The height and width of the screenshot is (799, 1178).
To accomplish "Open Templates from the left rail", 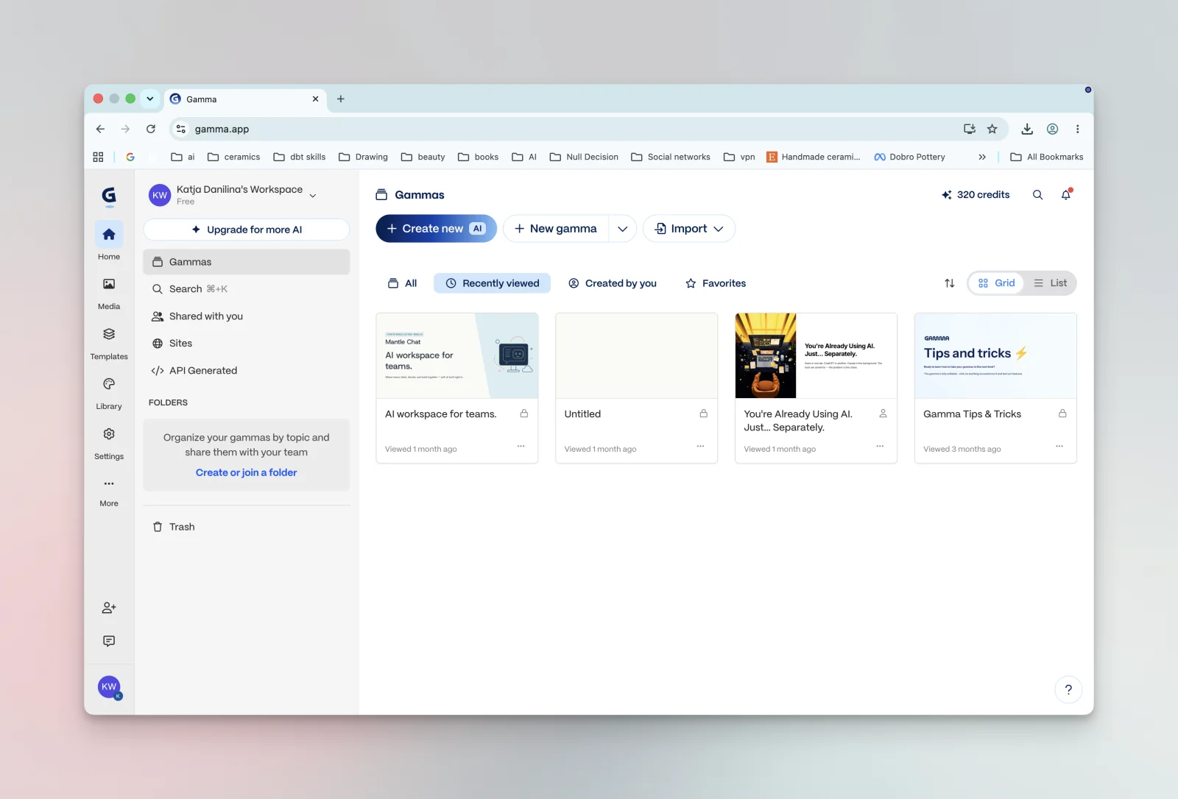I will [x=109, y=343].
